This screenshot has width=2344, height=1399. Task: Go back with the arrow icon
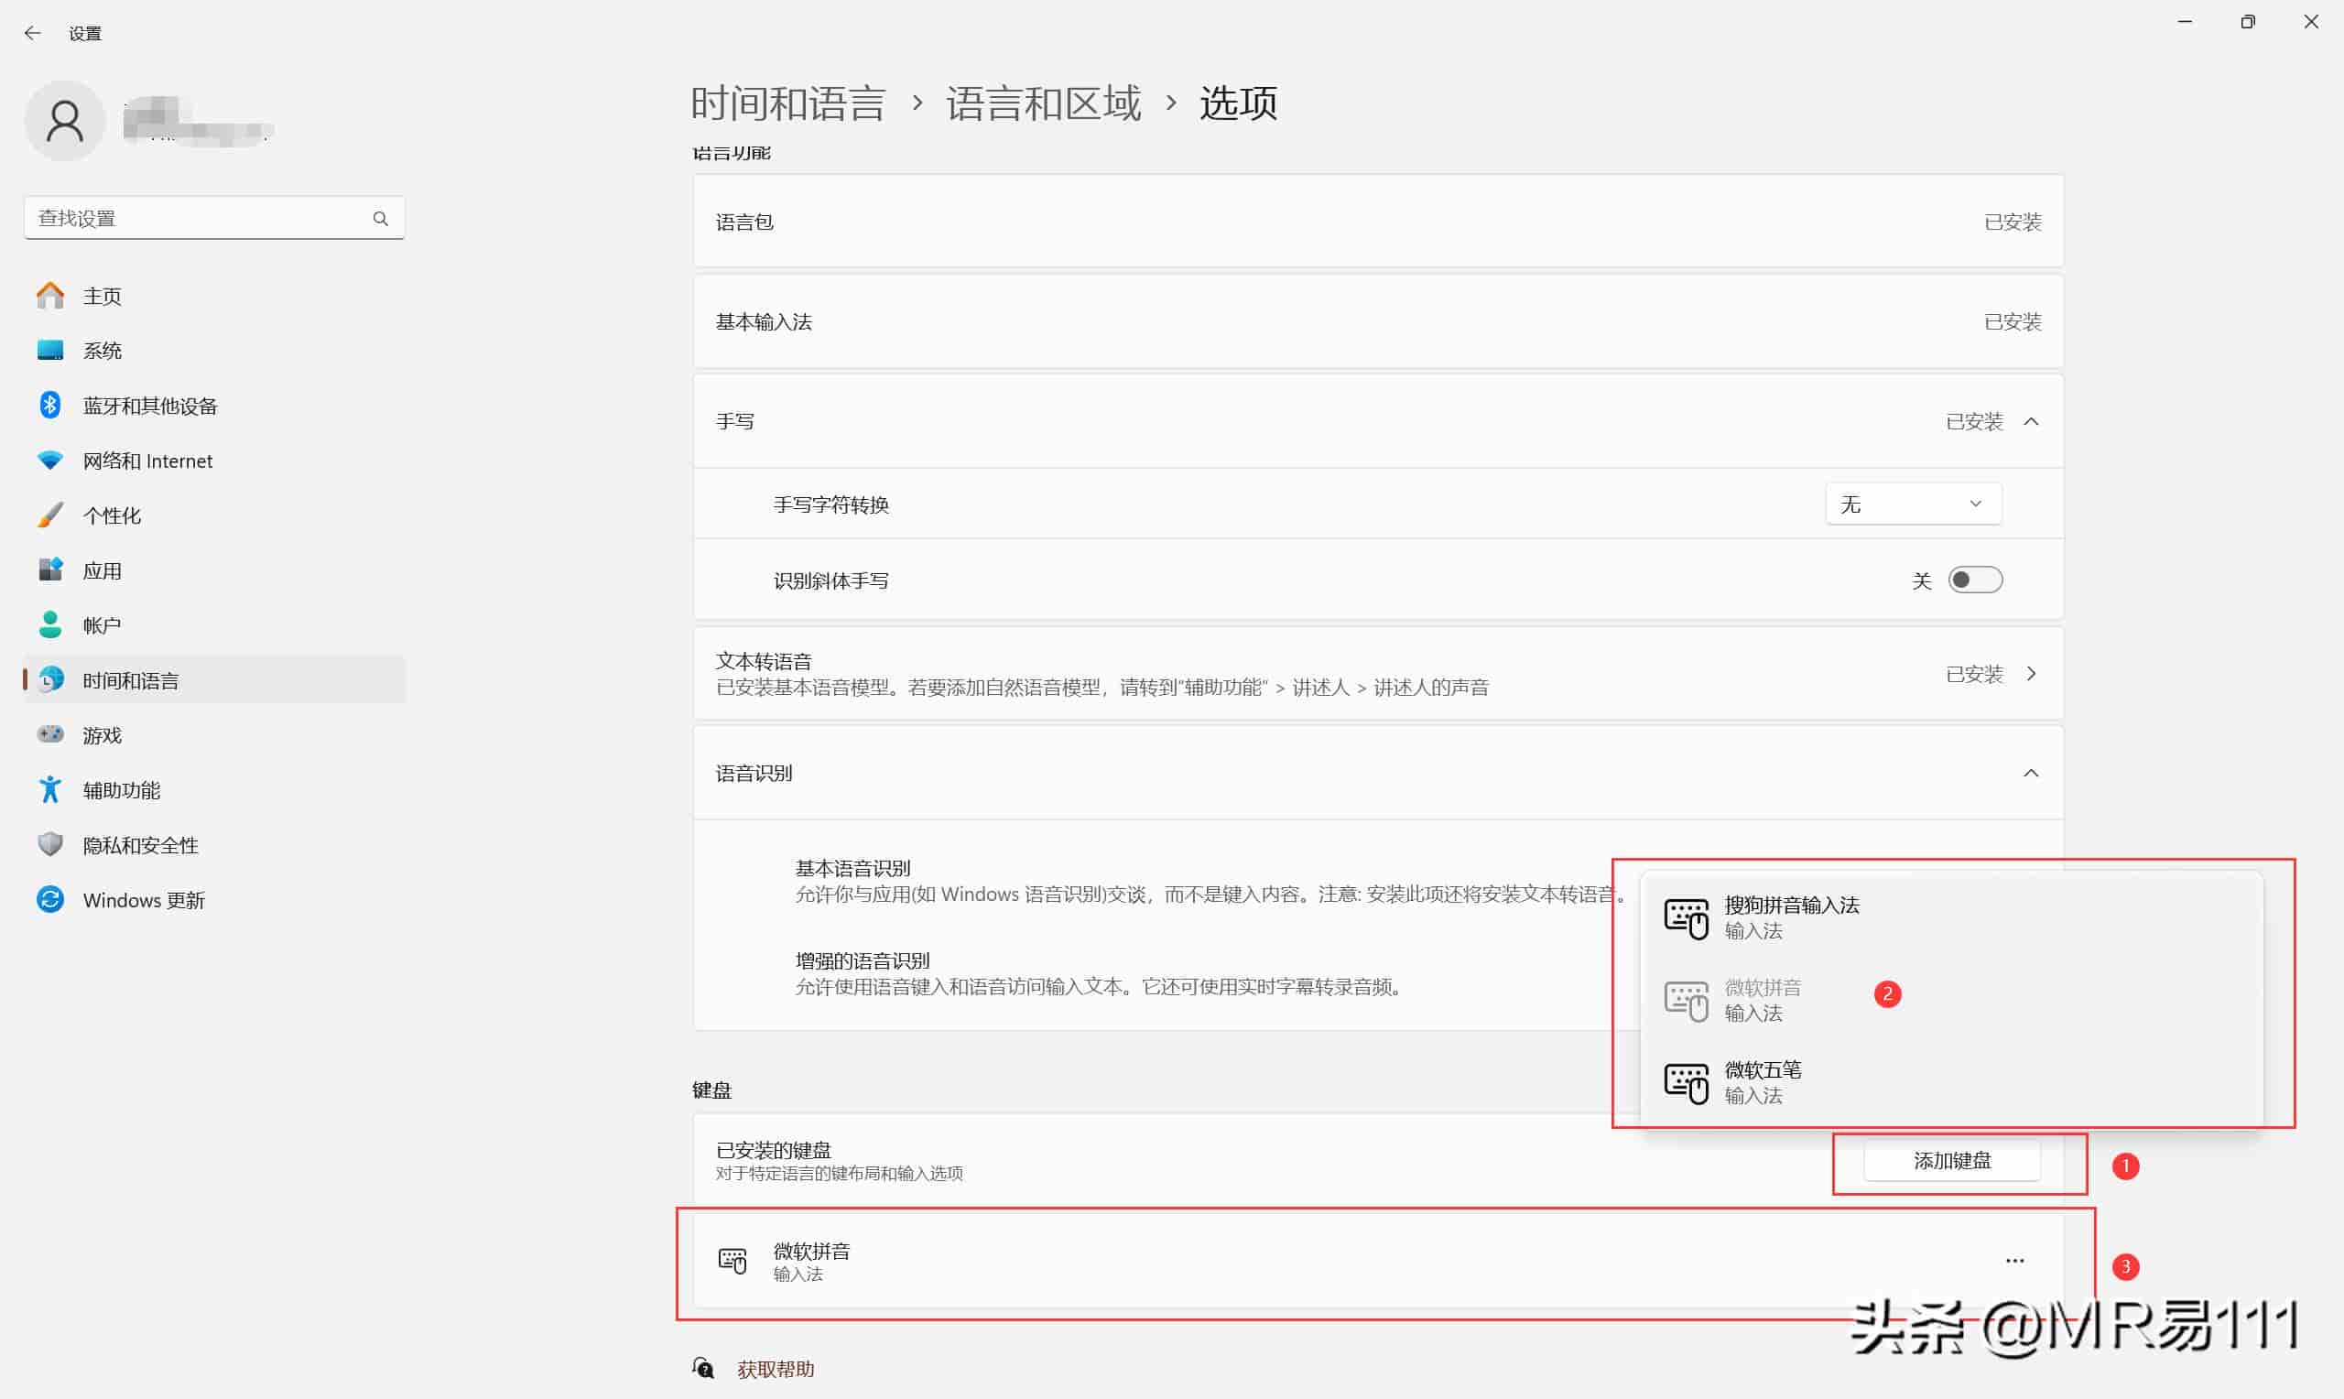click(x=33, y=33)
